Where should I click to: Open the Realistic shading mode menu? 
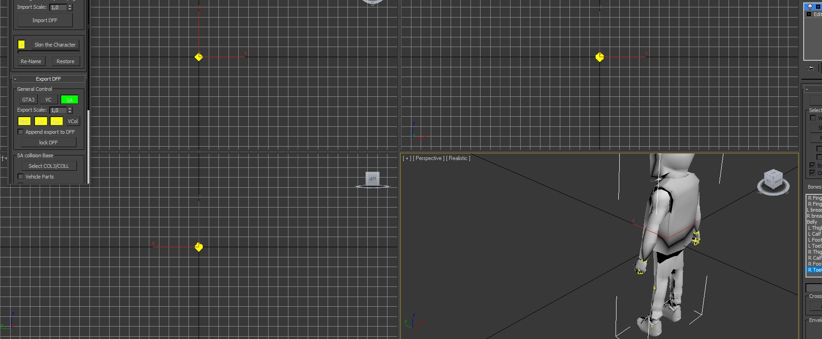pos(458,158)
